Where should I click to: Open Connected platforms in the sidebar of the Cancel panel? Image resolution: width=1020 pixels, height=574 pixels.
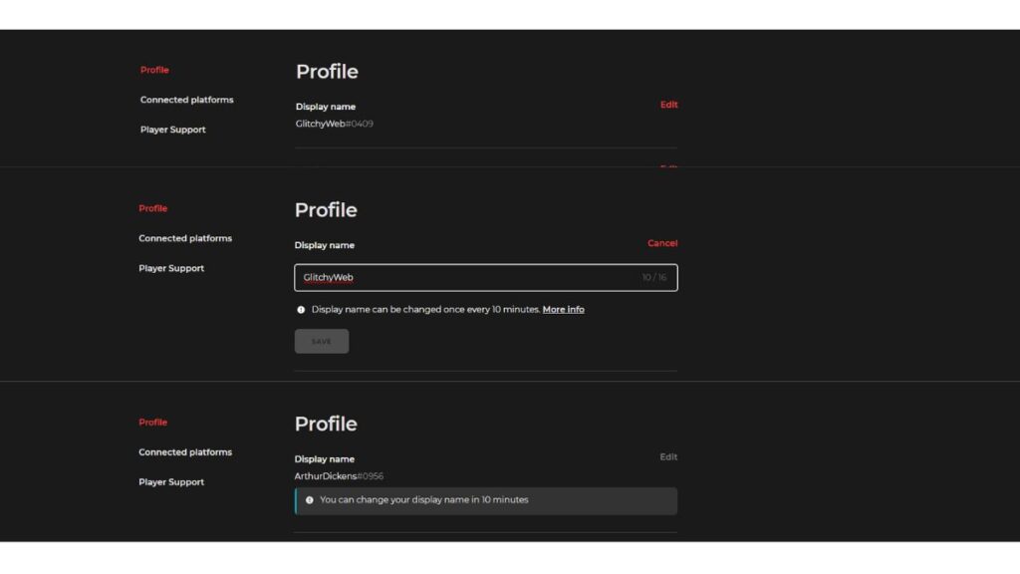tap(185, 238)
